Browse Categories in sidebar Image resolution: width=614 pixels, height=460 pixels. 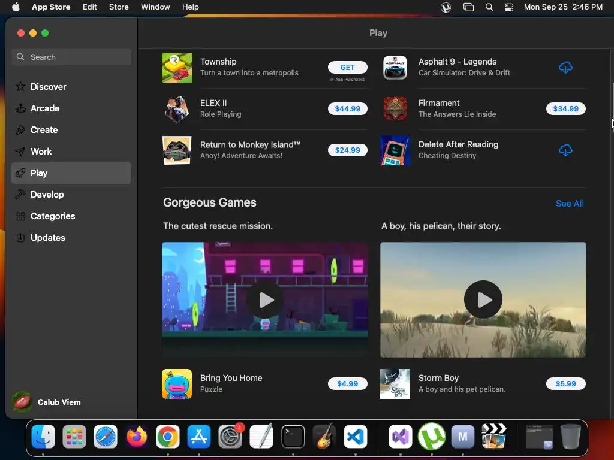pos(71,216)
